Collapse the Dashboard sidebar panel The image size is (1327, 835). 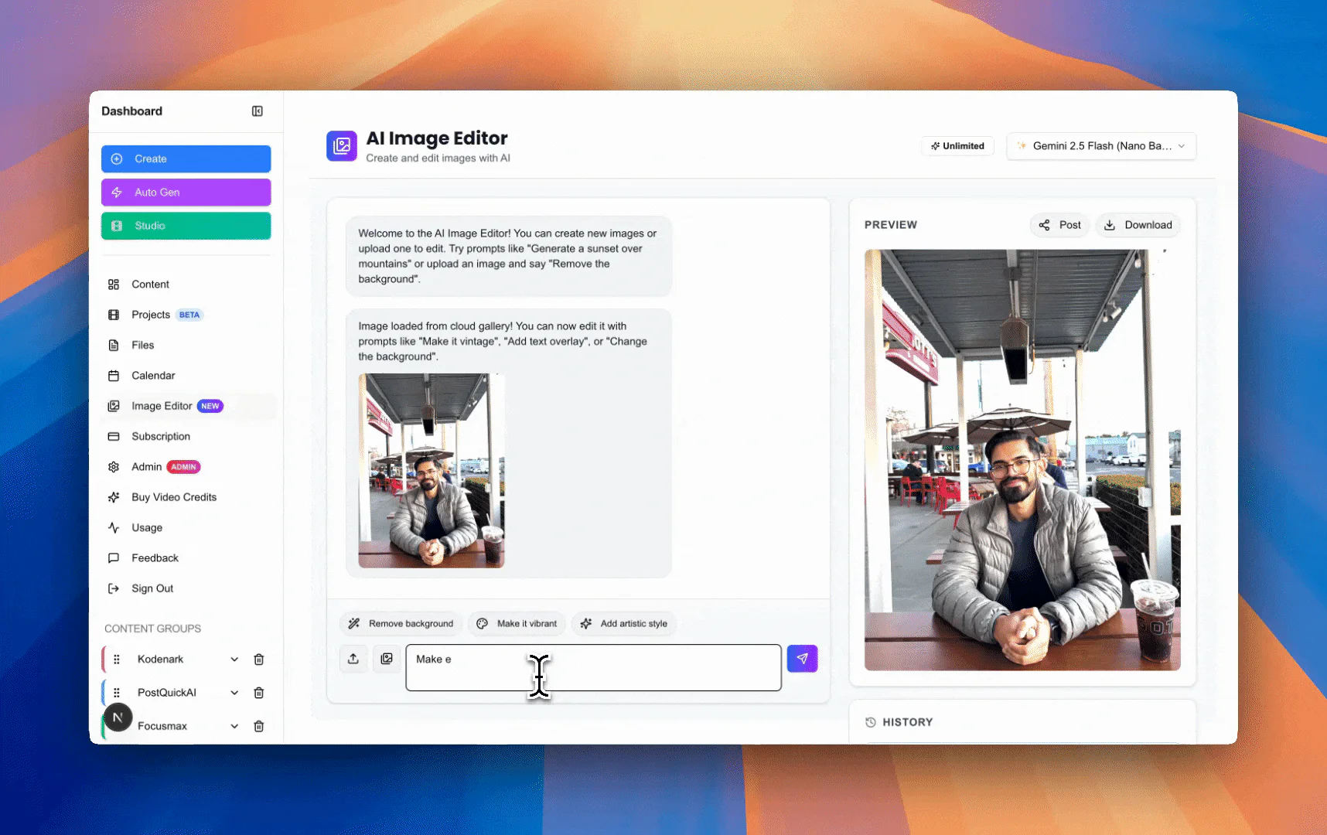coord(257,111)
